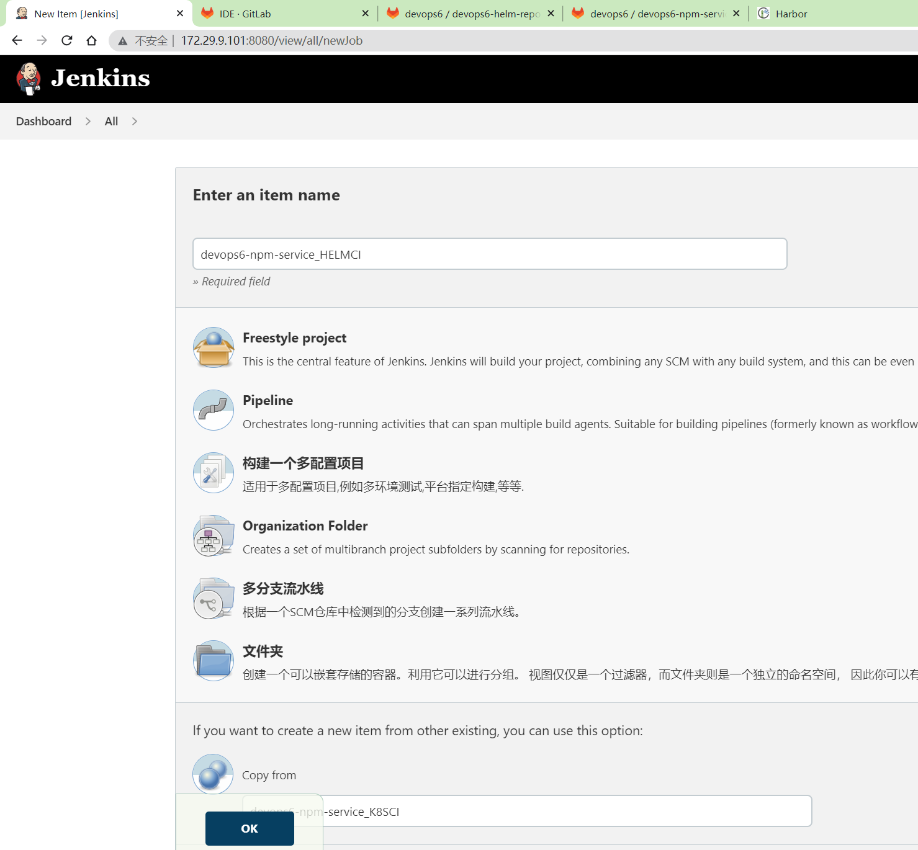
Task: Go back with browser back arrow
Action: click(17, 40)
